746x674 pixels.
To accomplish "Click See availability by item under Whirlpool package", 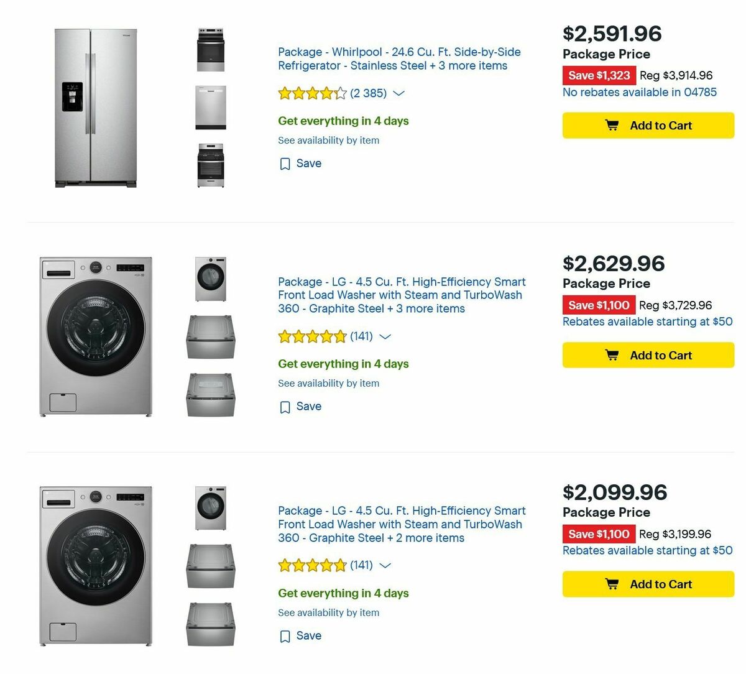I will (x=328, y=140).
